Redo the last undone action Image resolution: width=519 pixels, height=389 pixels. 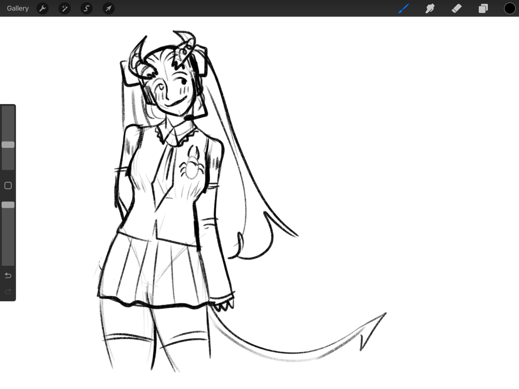point(8,291)
